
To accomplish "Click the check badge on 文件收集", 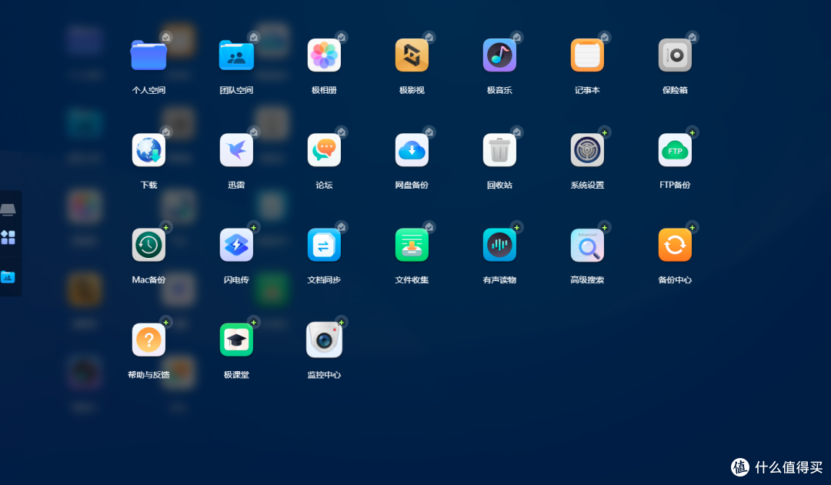I will coord(429,227).
